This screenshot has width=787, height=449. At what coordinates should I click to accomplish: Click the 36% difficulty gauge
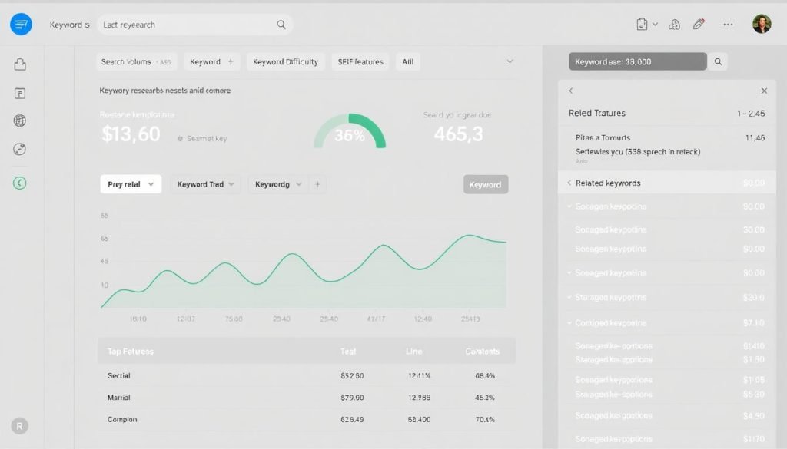point(350,134)
